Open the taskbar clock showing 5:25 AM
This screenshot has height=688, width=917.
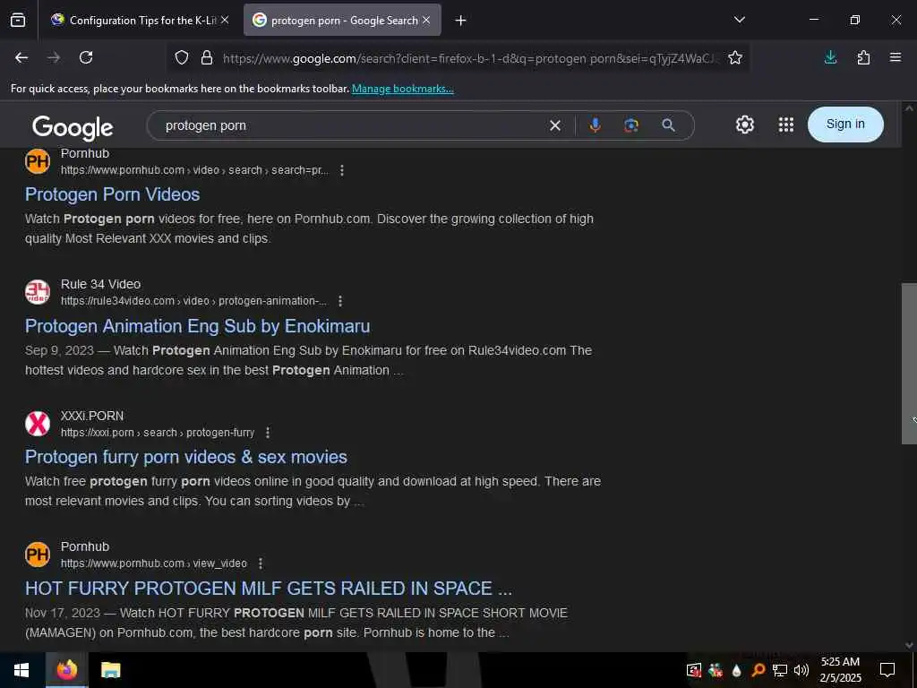click(x=840, y=670)
